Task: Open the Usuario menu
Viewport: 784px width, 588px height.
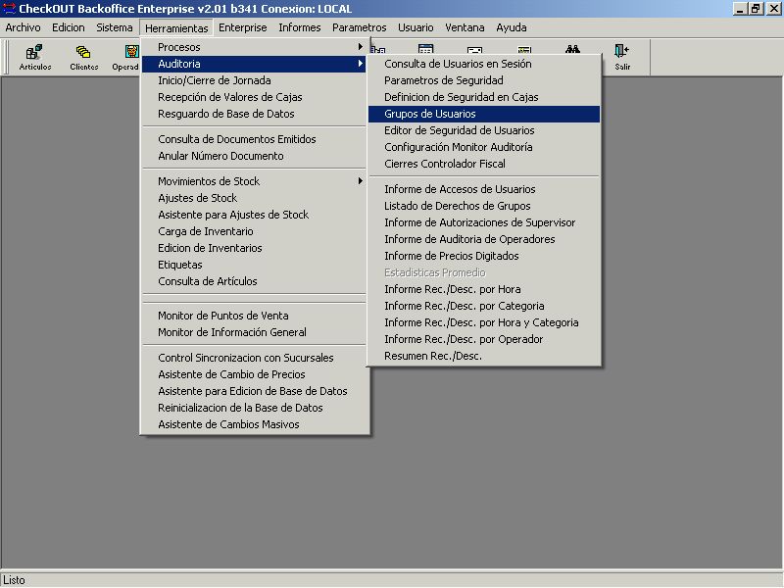Action: coord(416,27)
